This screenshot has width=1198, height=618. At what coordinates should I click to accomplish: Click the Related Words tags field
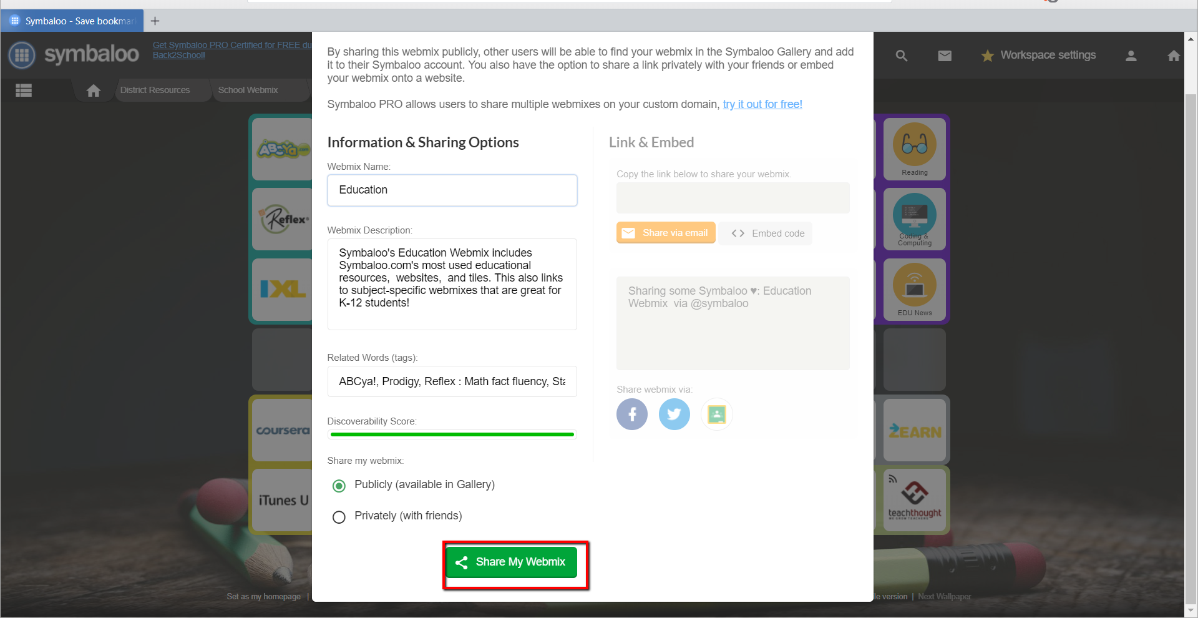click(x=452, y=381)
